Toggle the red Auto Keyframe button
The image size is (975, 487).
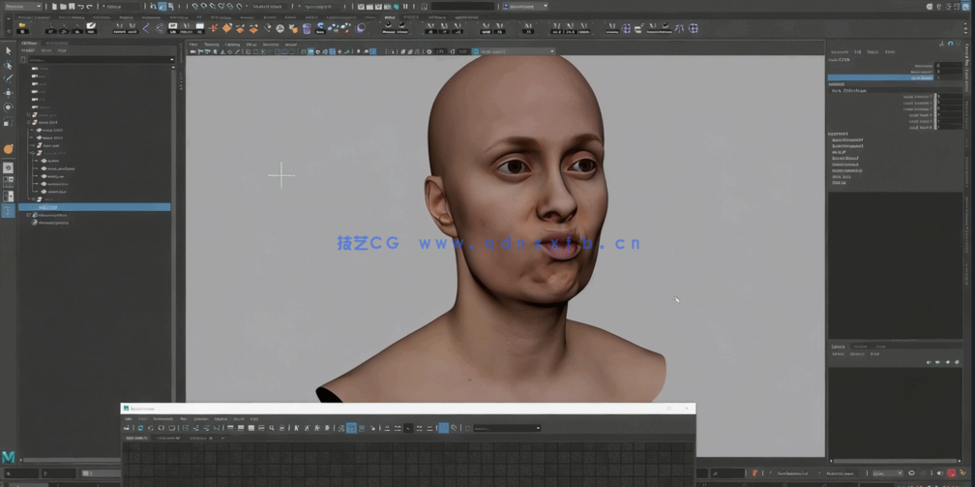tap(952, 473)
